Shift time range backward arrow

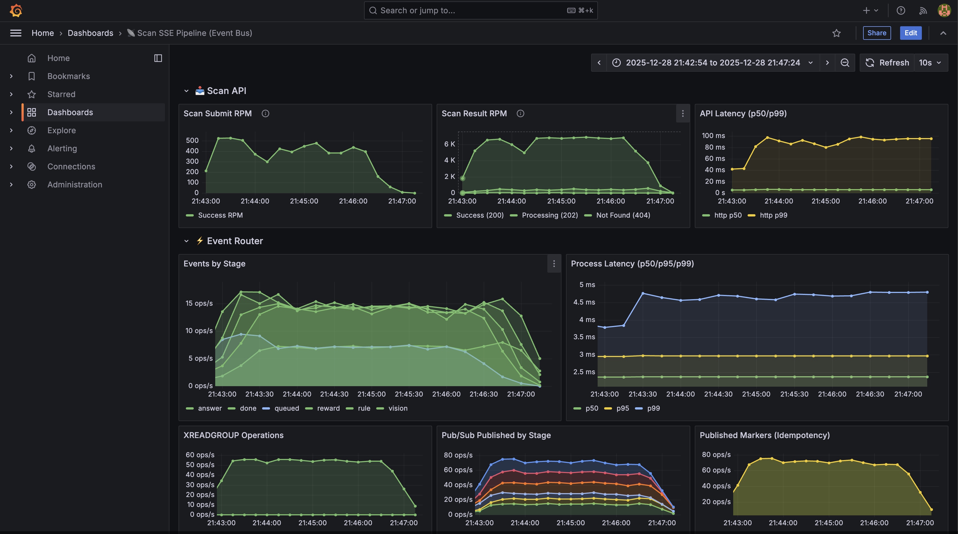pos(599,62)
